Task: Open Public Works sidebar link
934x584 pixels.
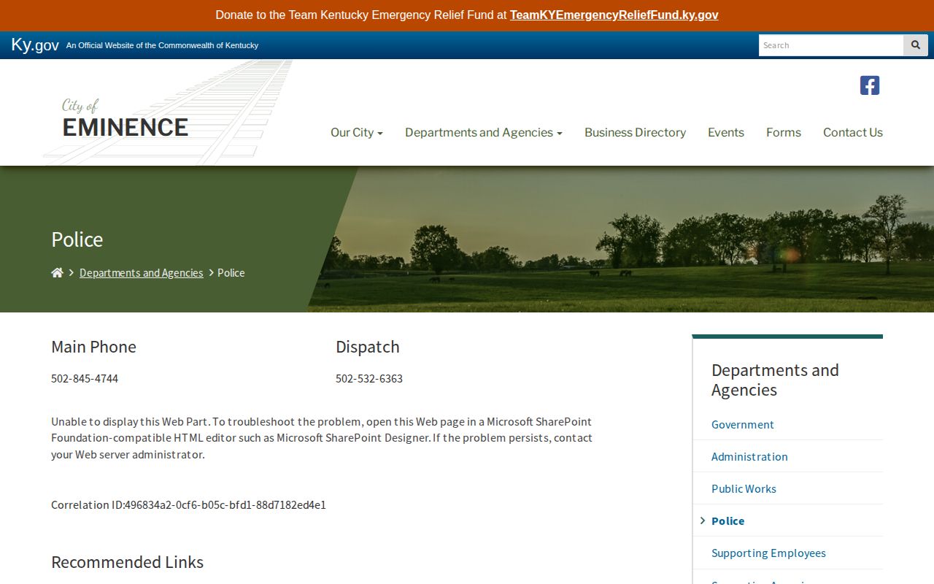Action: (744, 488)
